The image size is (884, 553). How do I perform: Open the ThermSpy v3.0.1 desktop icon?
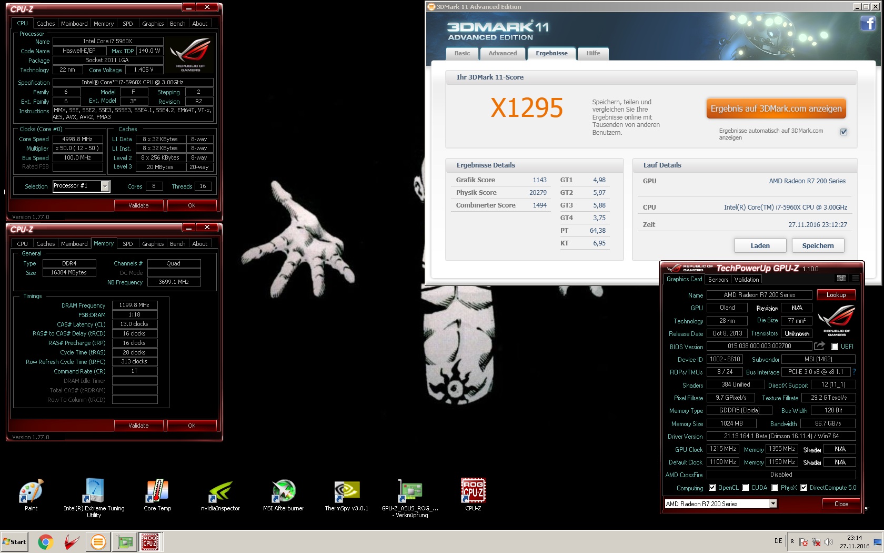pos(347,491)
